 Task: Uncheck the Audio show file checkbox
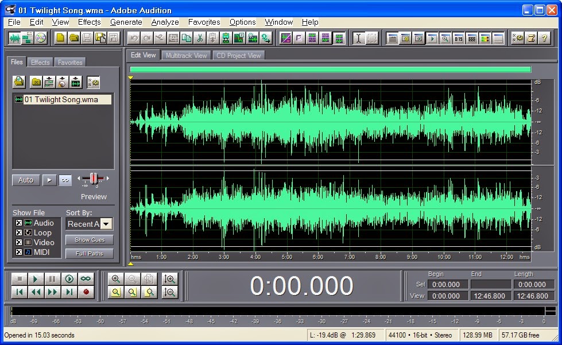[19, 223]
